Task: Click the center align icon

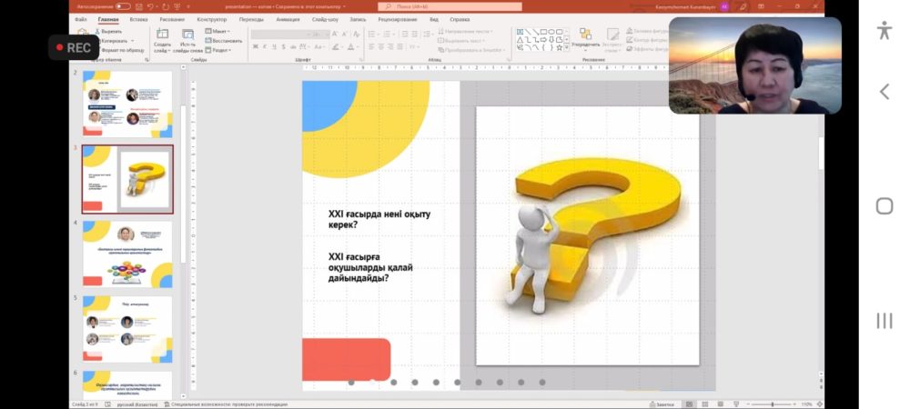Action: 381,47
